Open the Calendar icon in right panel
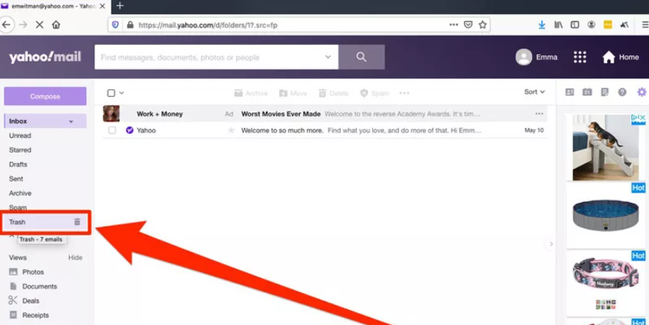The height and width of the screenshot is (325, 649). click(587, 92)
